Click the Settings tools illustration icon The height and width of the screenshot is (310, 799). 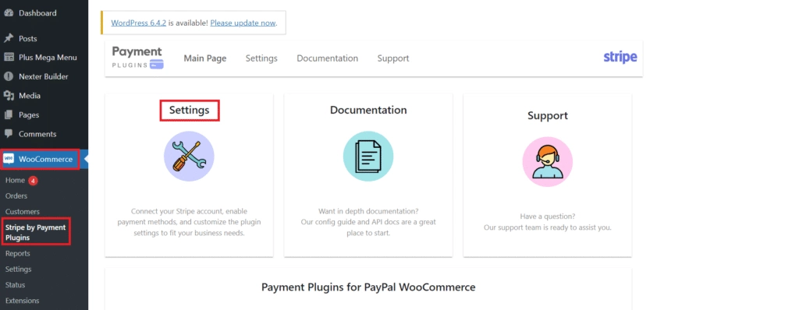(x=189, y=157)
